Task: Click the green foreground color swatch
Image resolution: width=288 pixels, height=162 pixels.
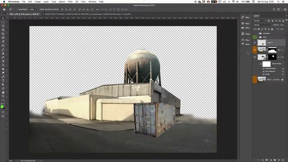Action: tap(2, 107)
